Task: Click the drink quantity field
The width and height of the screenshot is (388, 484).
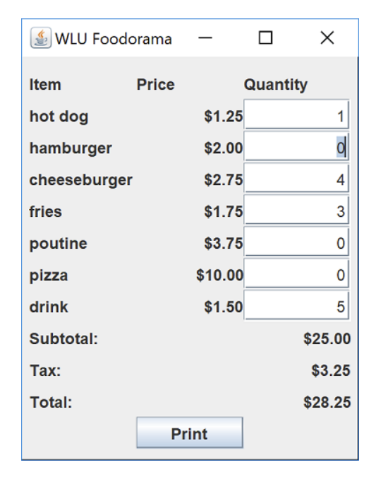Action: click(x=296, y=305)
